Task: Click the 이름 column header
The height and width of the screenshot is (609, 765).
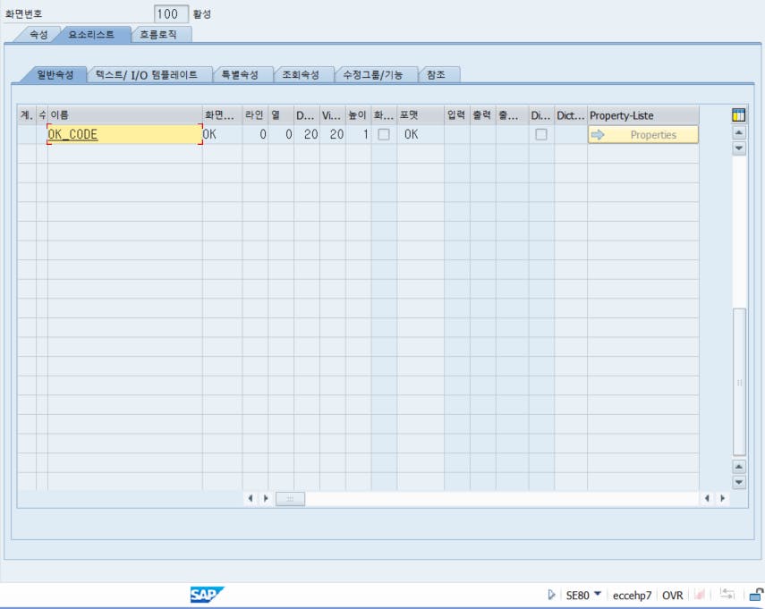Action: (125, 115)
